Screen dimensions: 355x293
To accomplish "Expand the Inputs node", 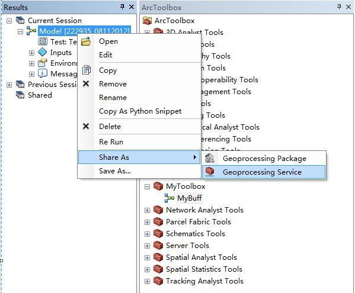I will (31, 53).
